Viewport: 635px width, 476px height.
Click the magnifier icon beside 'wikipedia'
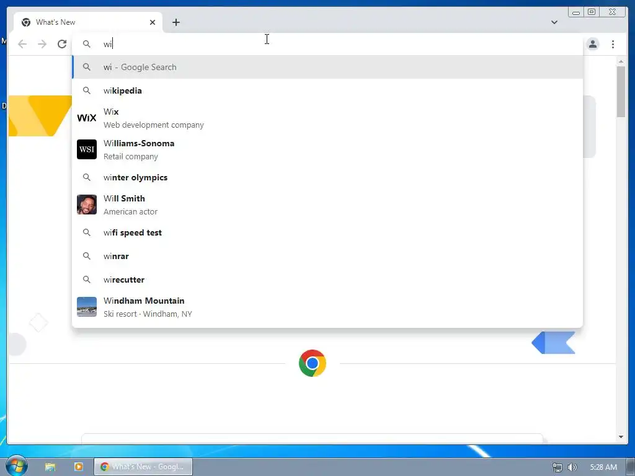coord(87,90)
